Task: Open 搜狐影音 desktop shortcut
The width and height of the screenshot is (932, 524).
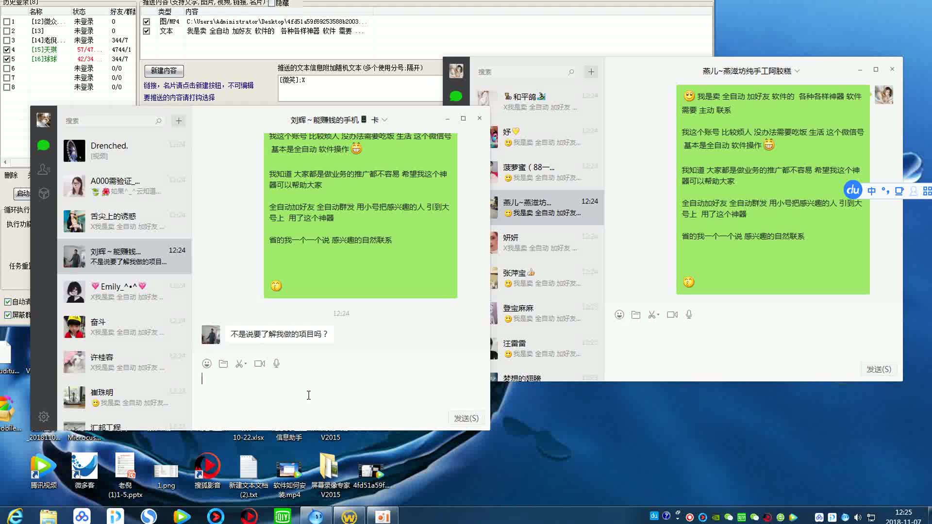Action: pos(207,471)
